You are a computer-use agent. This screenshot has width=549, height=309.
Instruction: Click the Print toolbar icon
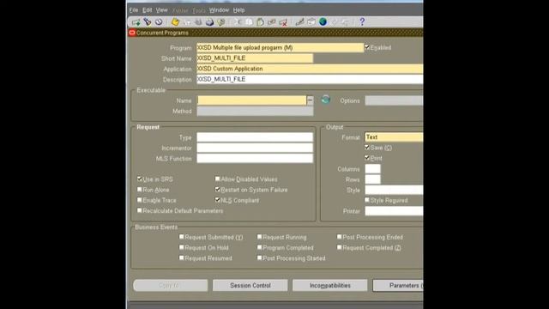pos(209,22)
